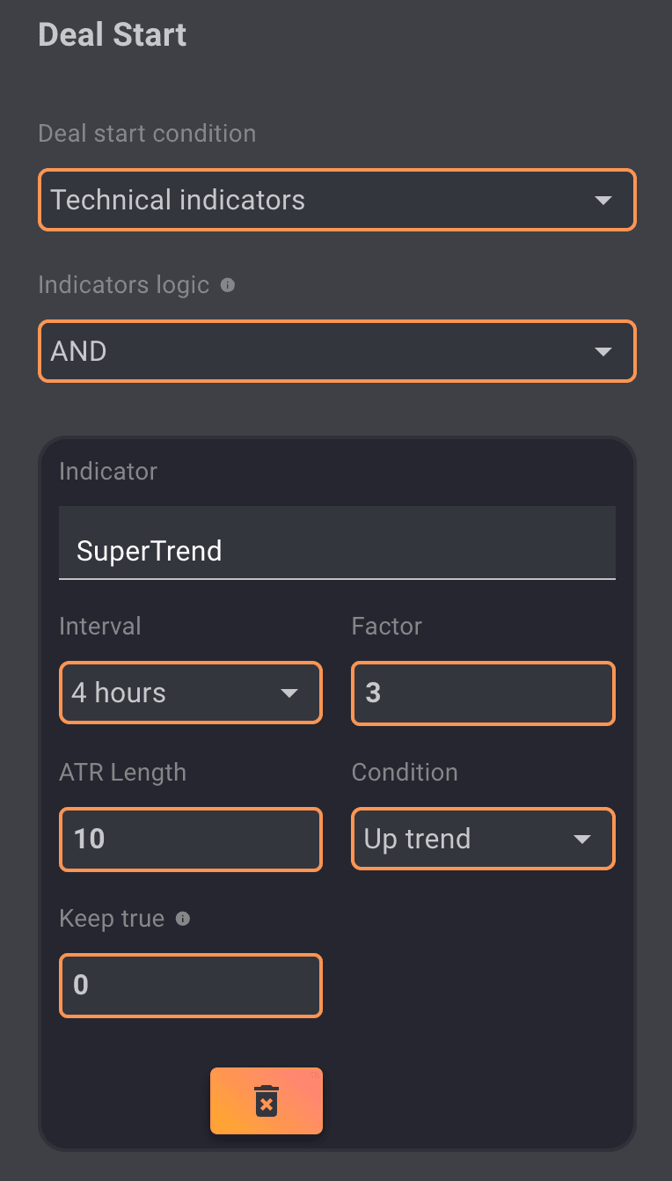Delete the SuperTrend indicator with trash button

pyautogui.click(x=267, y=1101)
